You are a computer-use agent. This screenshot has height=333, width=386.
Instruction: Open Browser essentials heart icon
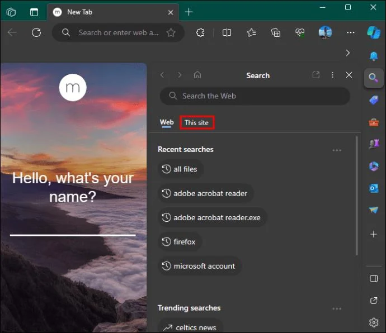300,32
